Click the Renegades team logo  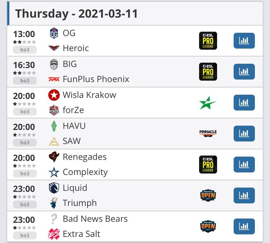point(54,157)
